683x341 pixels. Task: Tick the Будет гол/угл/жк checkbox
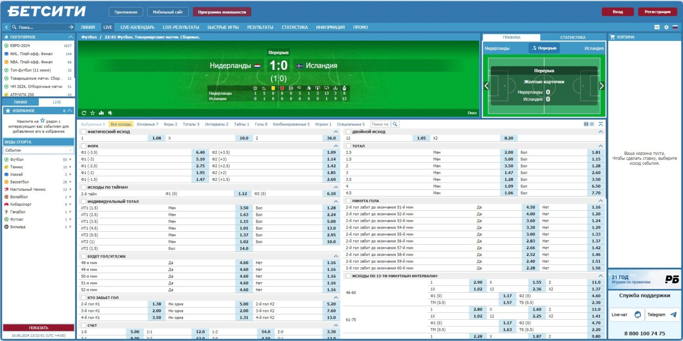(x=83, y=256)
